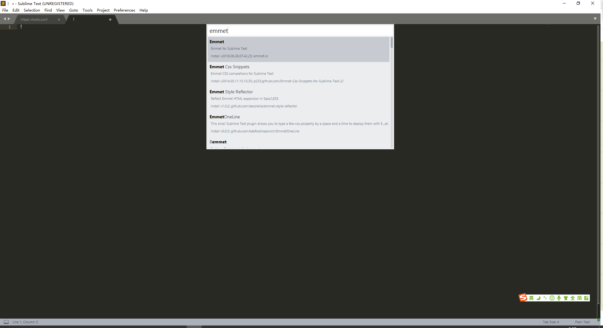This screenshot has height=328, width=603.
Task: Open the Goto menu
Action: click(x=73, y=10)
